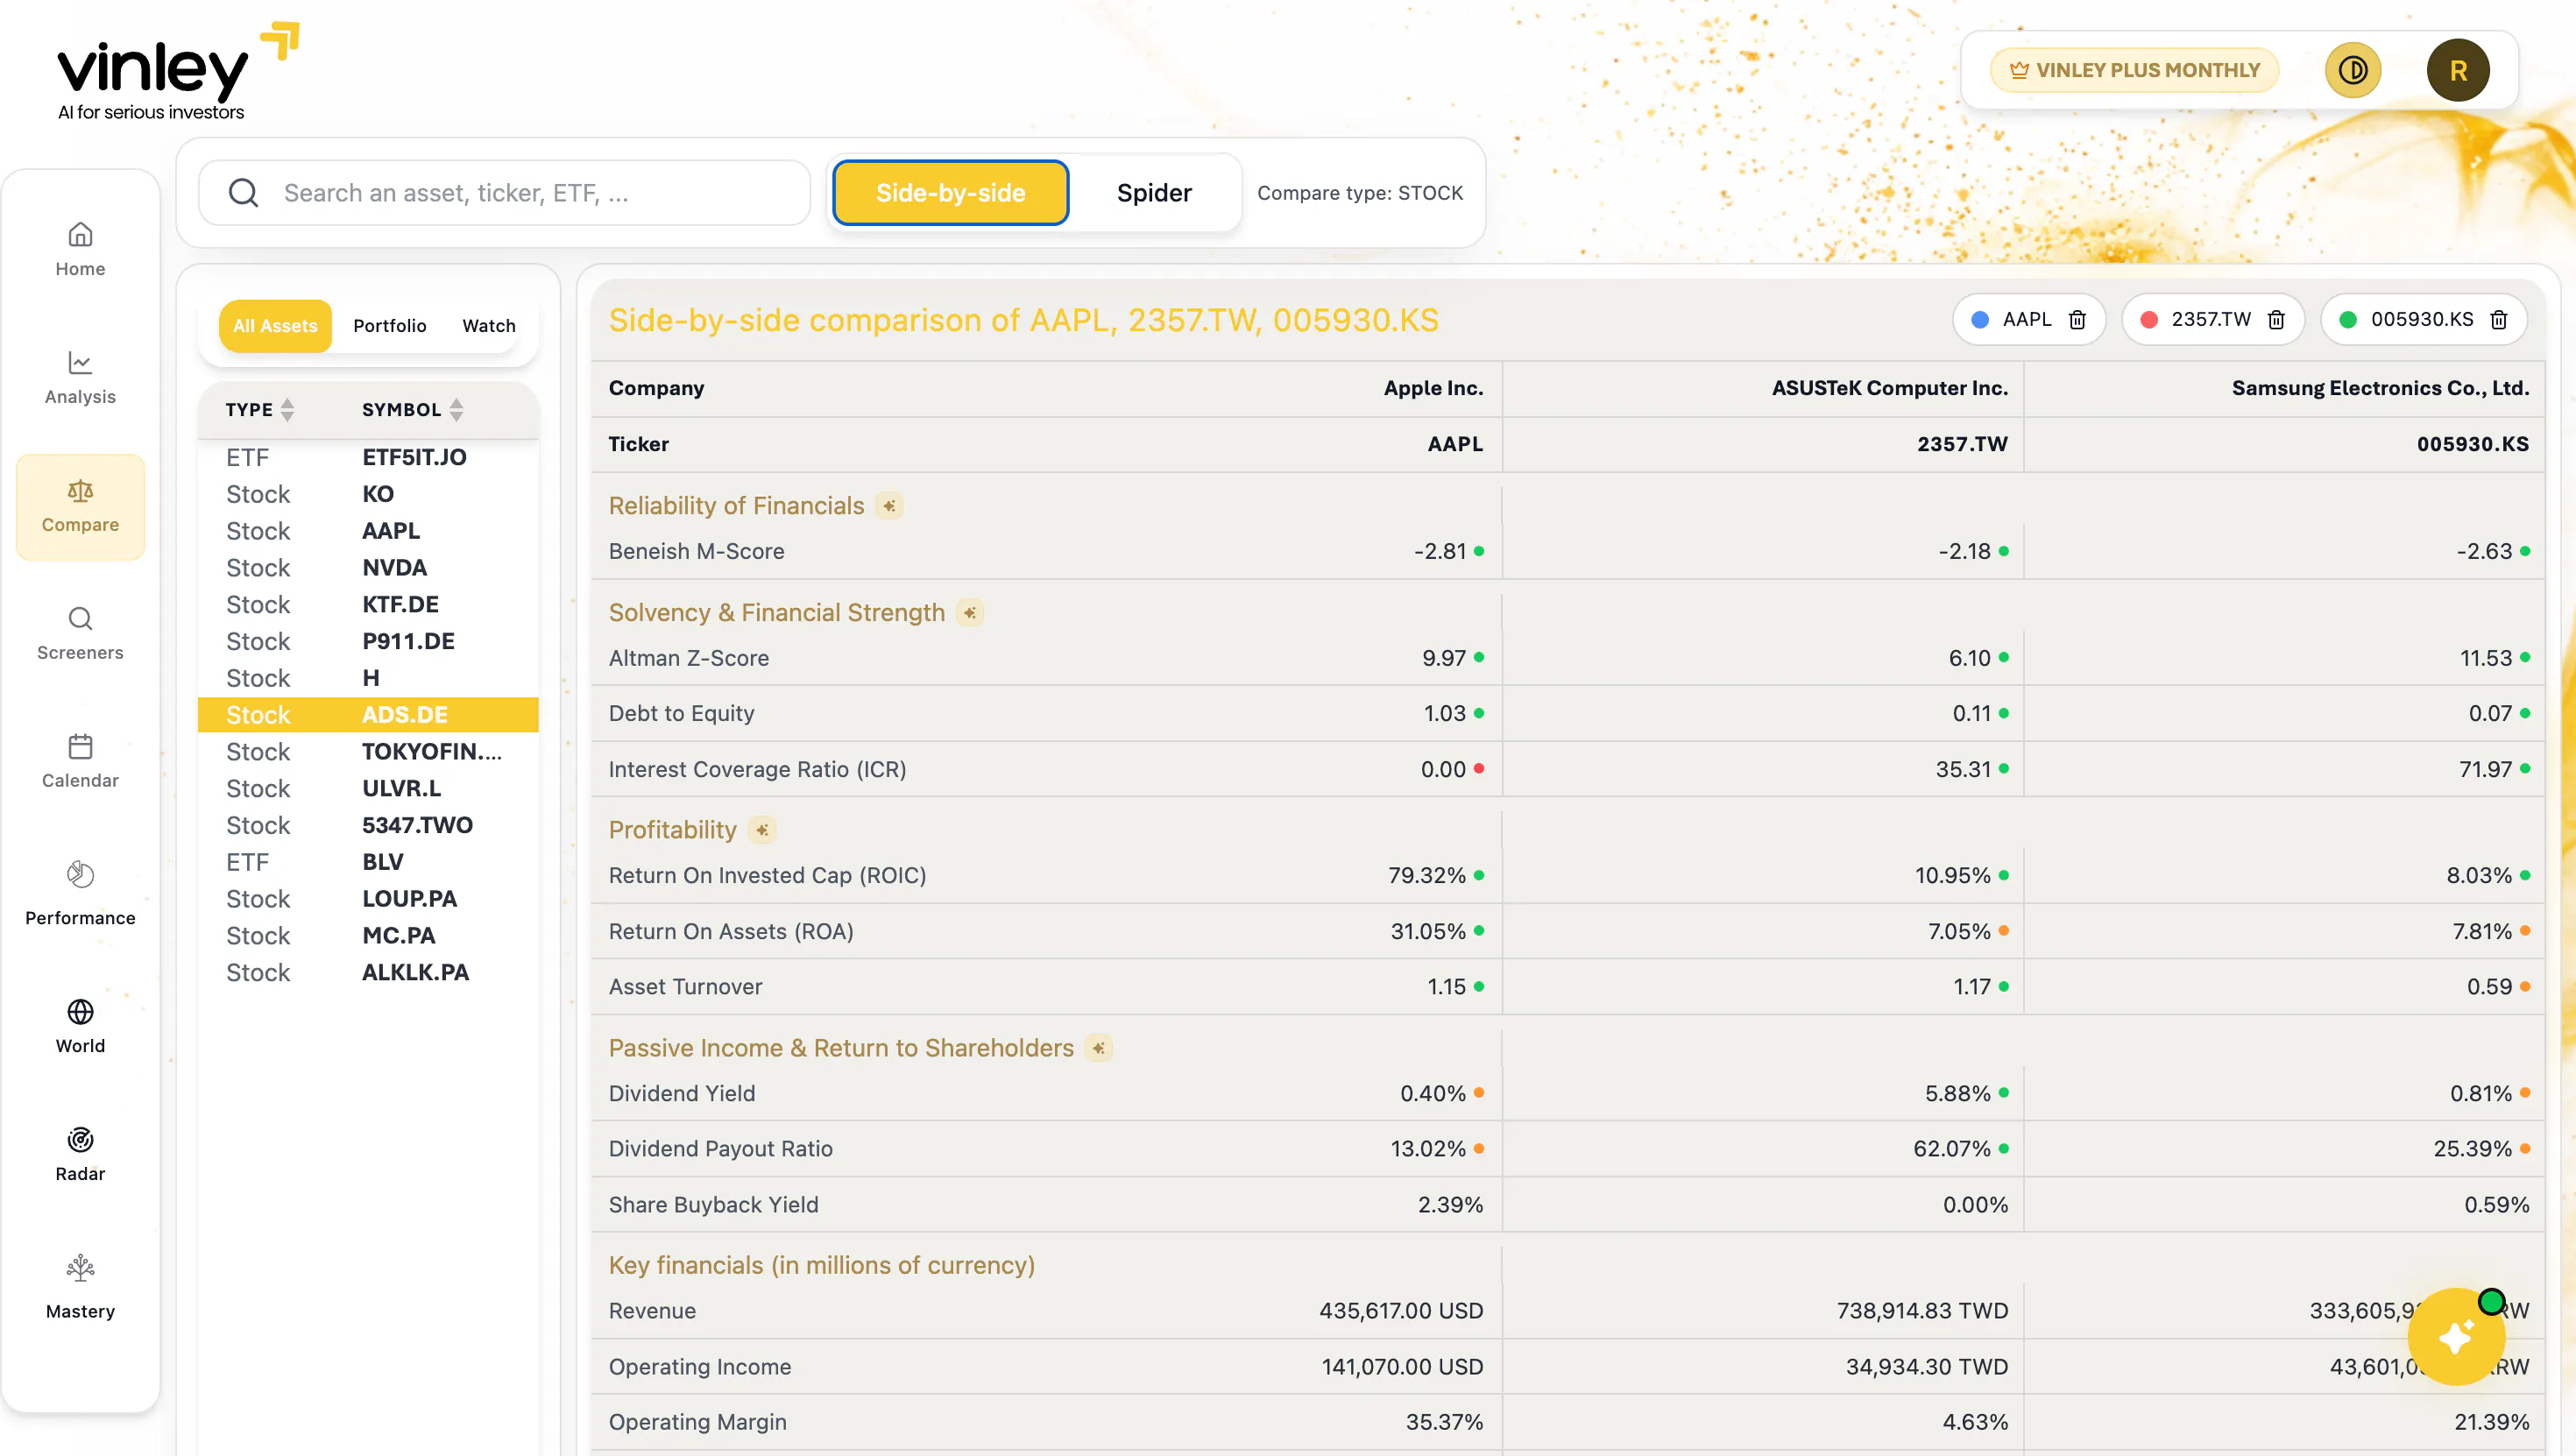Image resolution: width=2576 pixels, height=1456 pixels.
Task: Click the green 005930.KS color dot
Action: (2348, 320)
